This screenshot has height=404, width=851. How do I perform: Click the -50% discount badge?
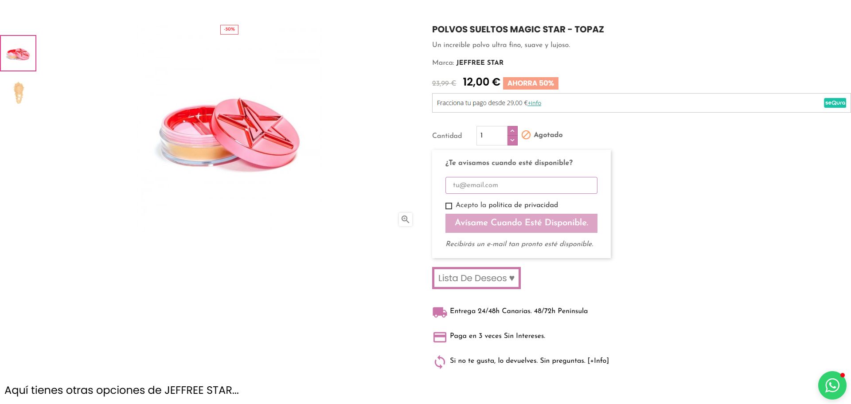[x=229, y=29]
